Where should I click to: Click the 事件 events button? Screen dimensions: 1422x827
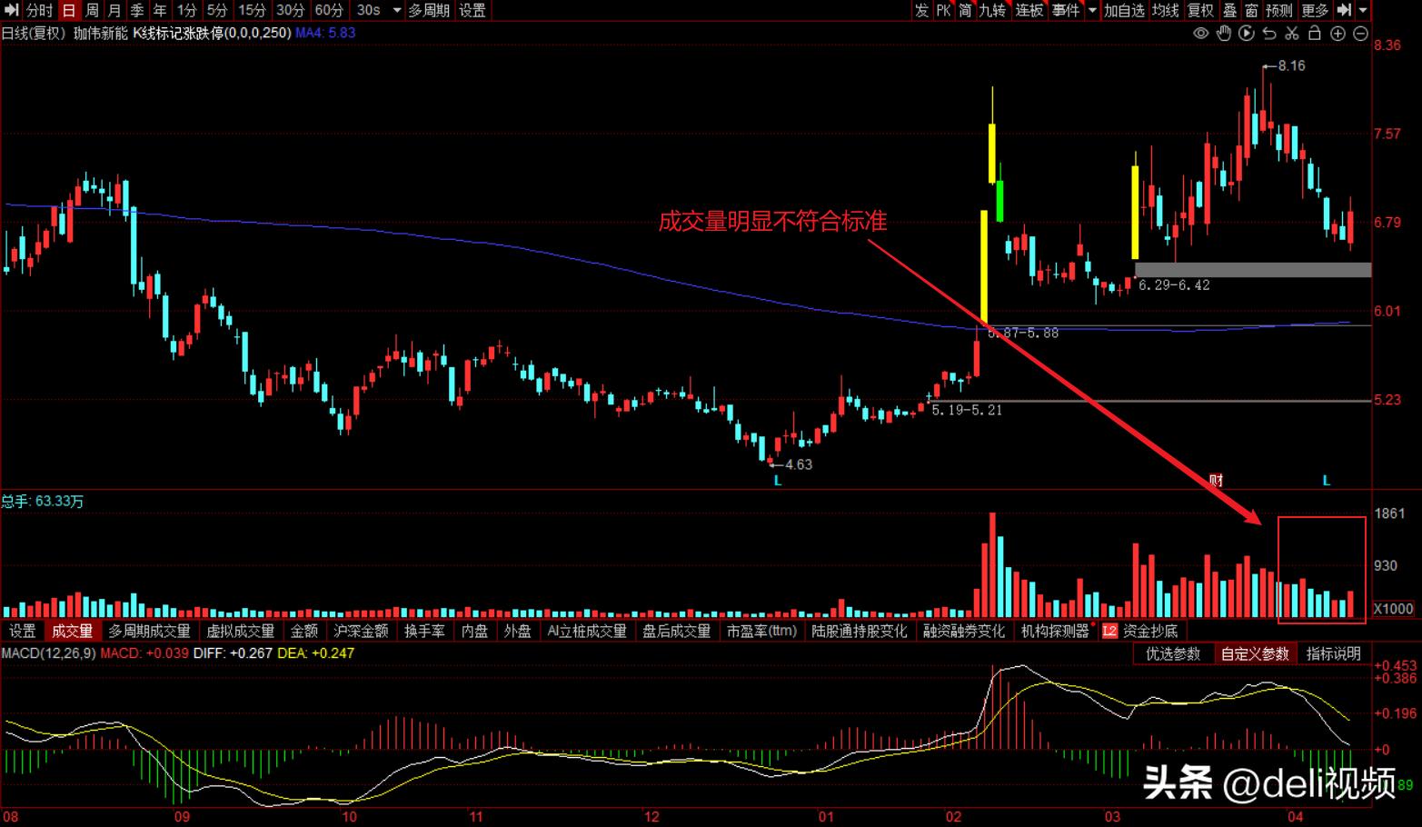pos(1066,10)
